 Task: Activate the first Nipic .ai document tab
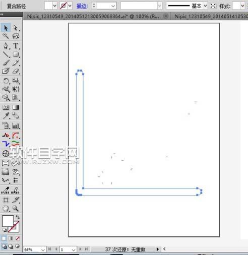93,16
